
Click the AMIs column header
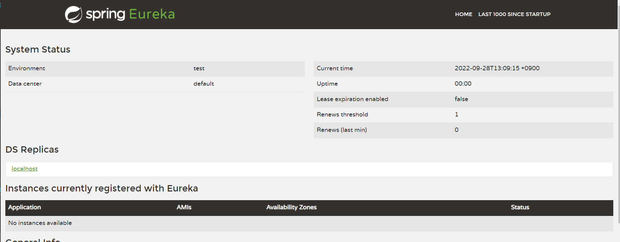pos(184,208)
